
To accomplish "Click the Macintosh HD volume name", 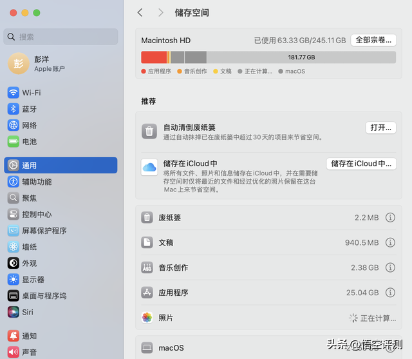I will pos(166,41).
